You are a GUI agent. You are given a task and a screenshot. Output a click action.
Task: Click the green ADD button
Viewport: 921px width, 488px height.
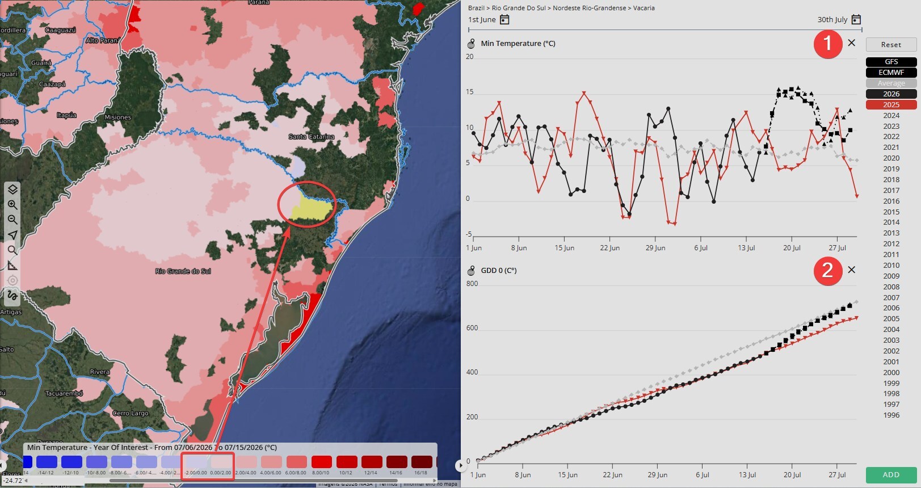pos(891,475)
